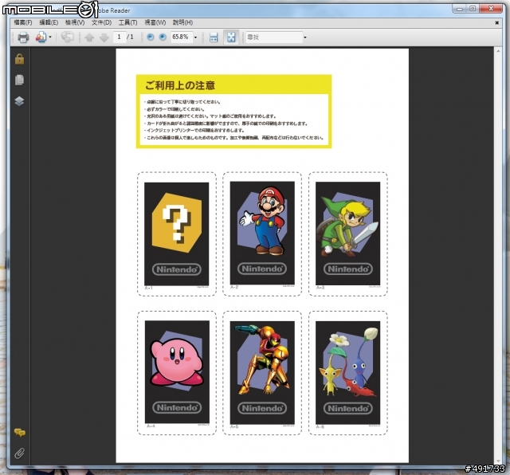Open the security lock panel icon
Viewport: 510px width, 475px height.
click(x=19, y=59)
